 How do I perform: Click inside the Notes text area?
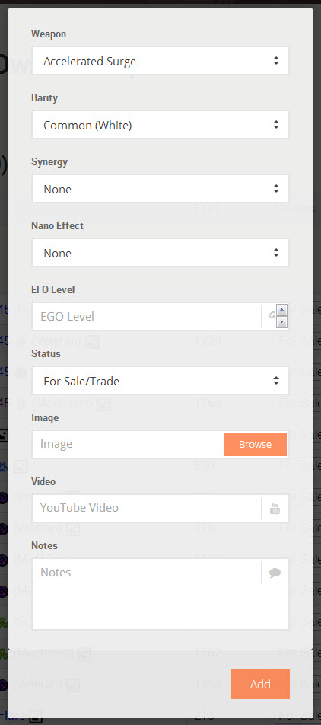146,594
